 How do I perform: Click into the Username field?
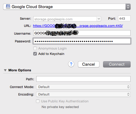pyautogui.click(x=82, y=33)
